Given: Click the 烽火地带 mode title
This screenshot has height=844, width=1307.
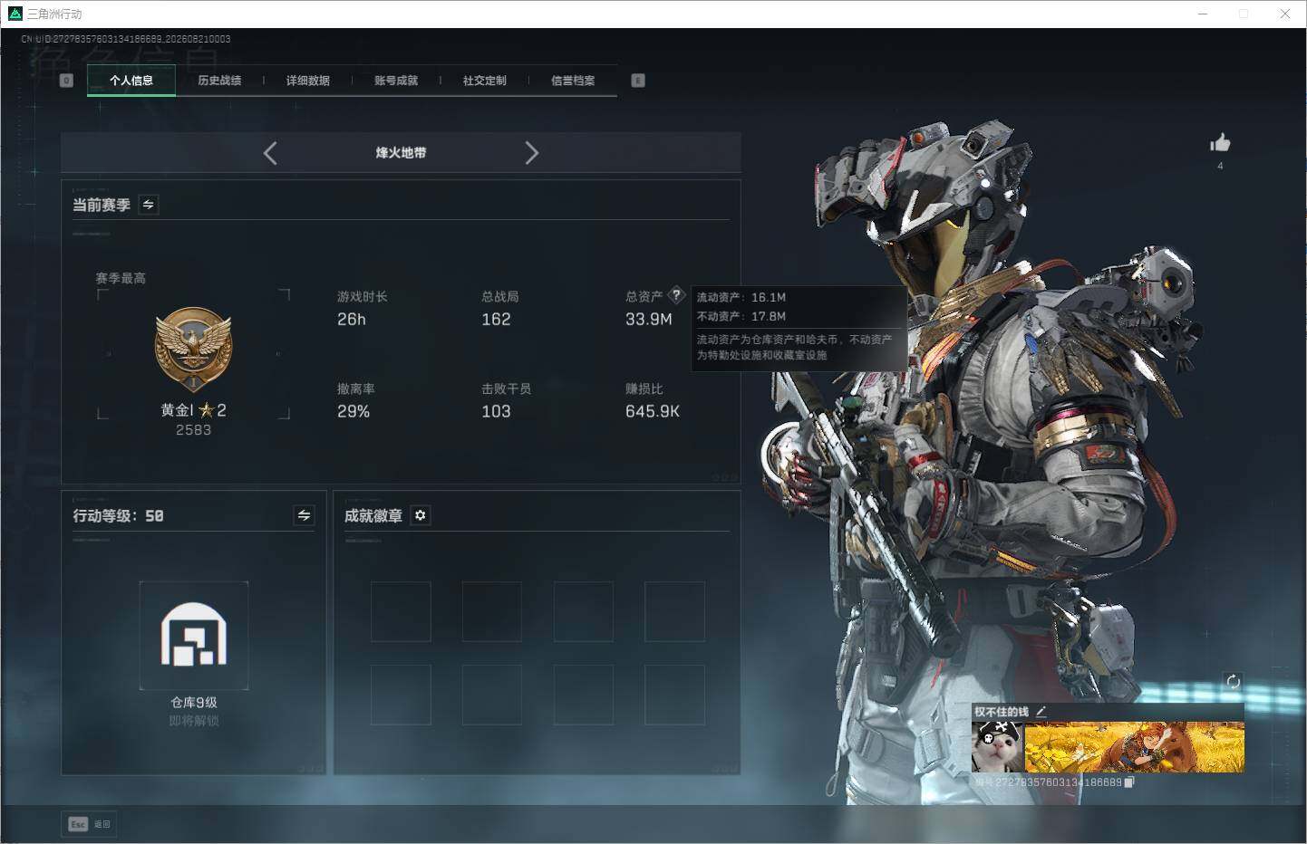Looking at the screenshot, I should 401,153.
